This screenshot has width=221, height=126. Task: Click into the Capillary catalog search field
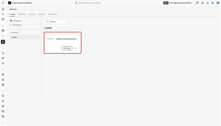(57, 22)
